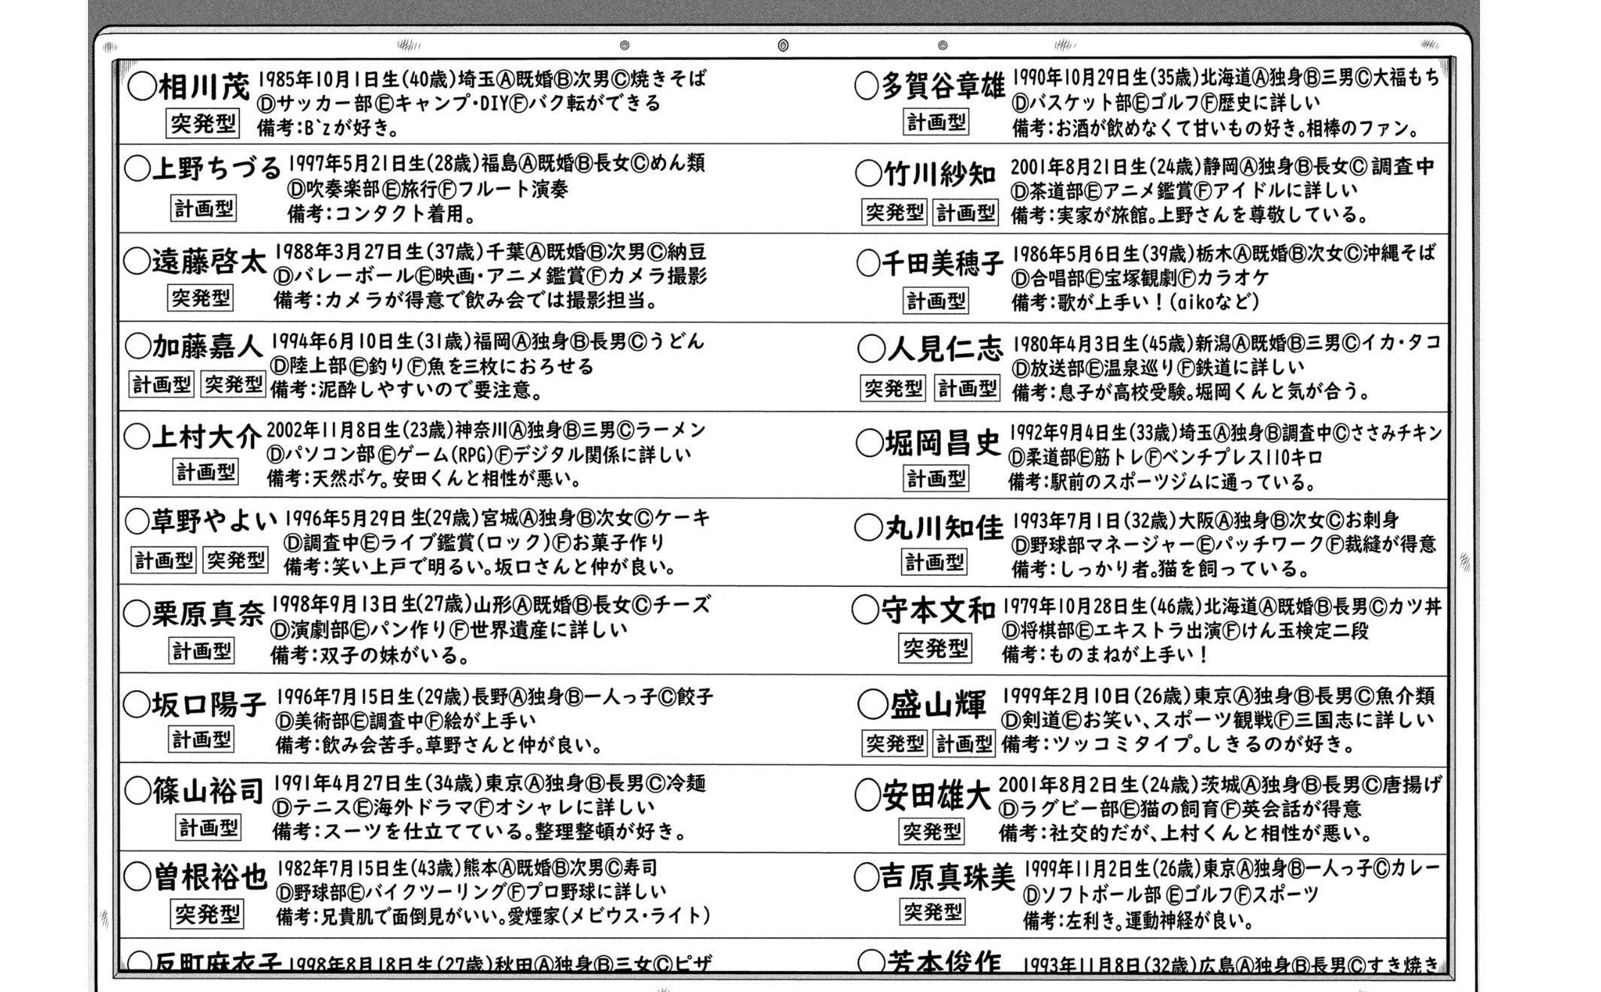Check the circle next to 盛山輝
This screenshot has width=1601, height=992.
click(x=872, y=705)
